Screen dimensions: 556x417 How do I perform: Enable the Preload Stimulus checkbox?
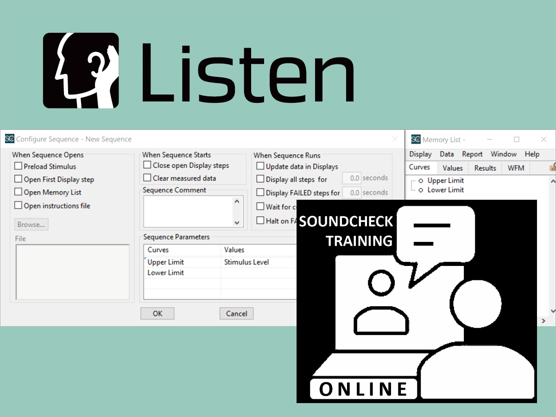19,165
